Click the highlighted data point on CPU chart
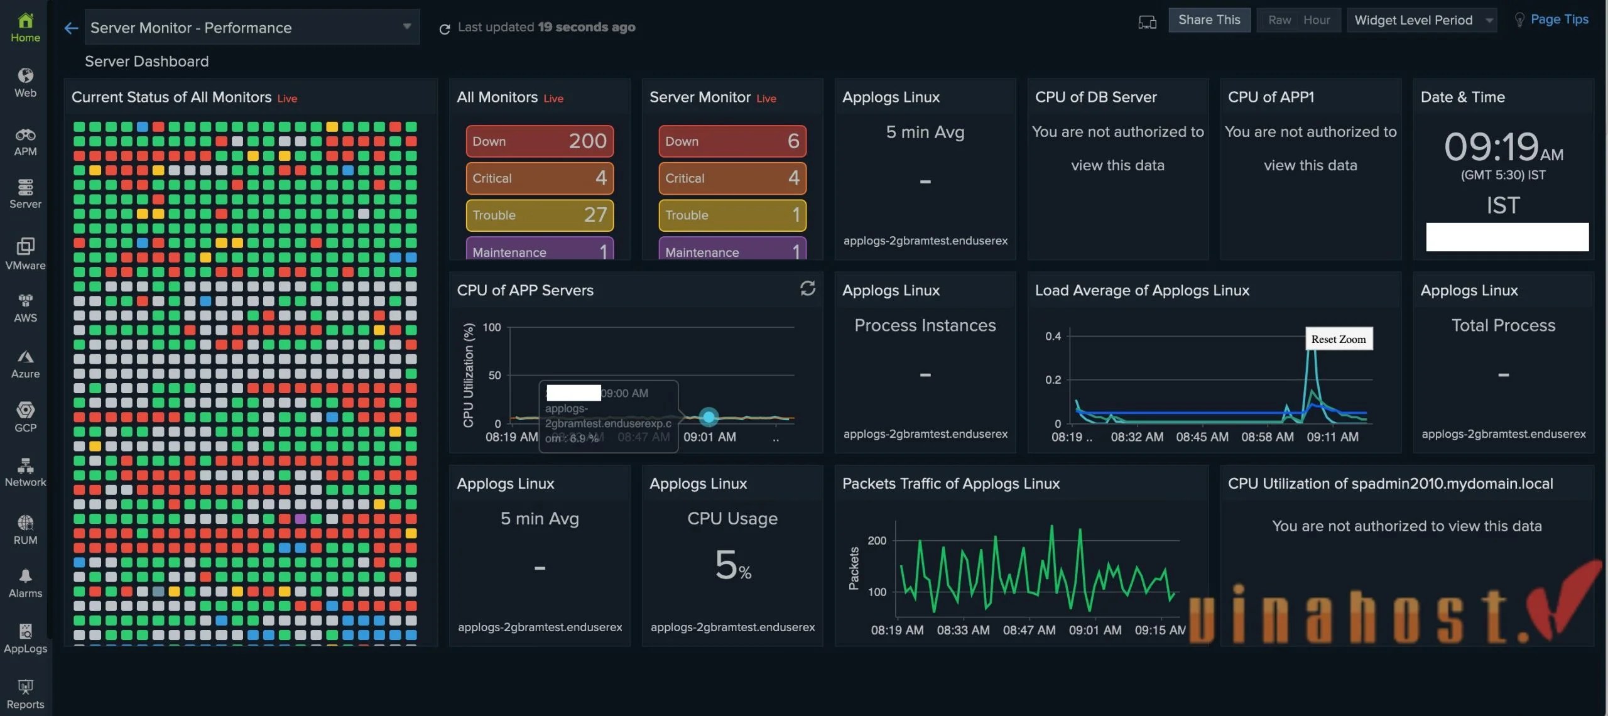 pyautogui.click(x=709, y=416)
